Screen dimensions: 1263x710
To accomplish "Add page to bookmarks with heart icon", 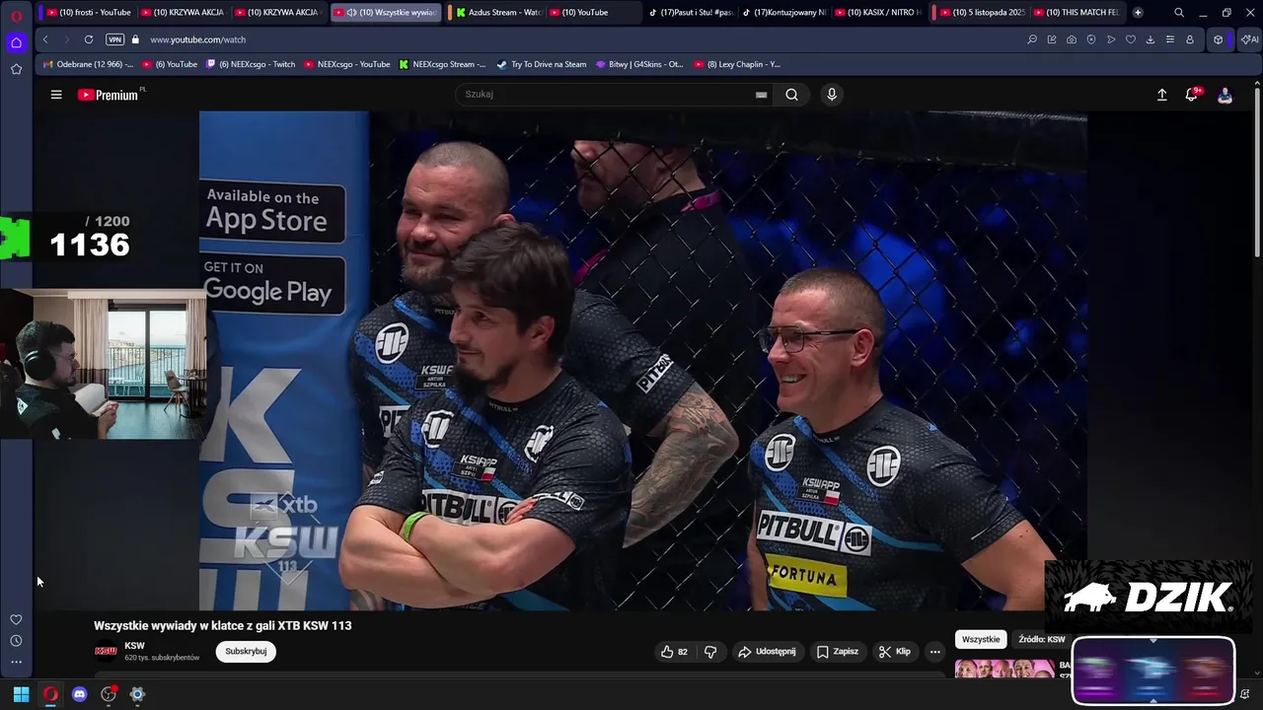I will tap(1131, 39).
